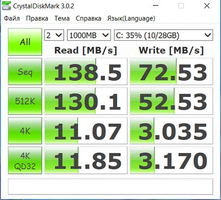Viewport: 221px width, 200px height.
Task: Select the 4K write value 3.035
Action: point(171,131)
